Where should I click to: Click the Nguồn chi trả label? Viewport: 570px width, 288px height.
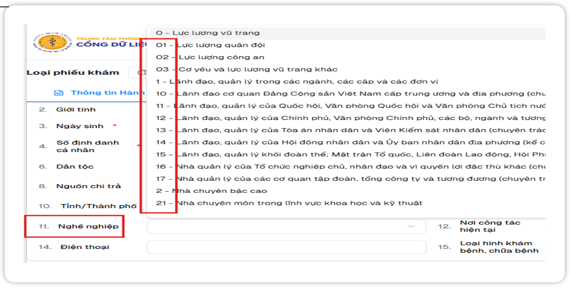89,186
